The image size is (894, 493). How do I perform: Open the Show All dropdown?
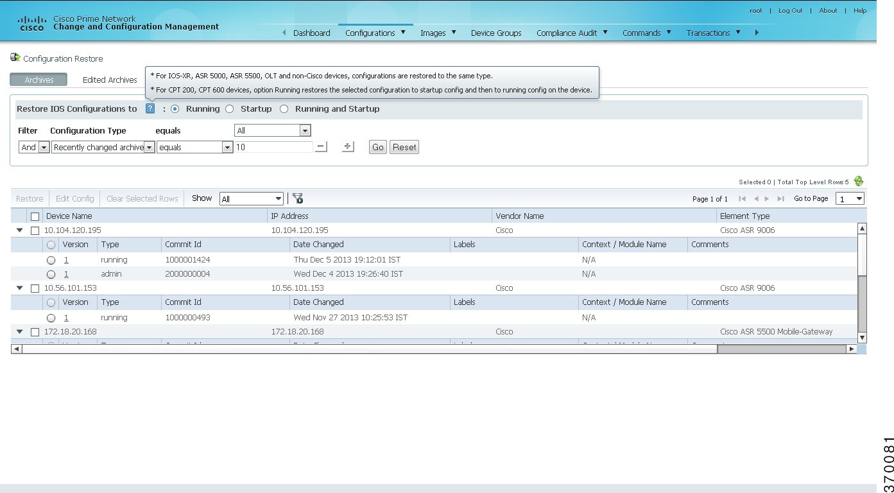(x=252, y=199)
